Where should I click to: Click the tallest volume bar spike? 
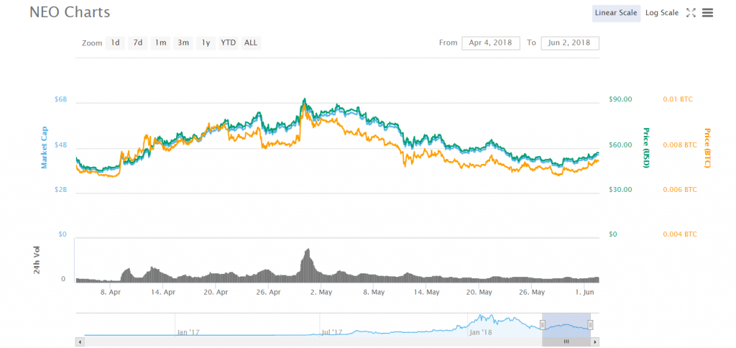[x=308, y=265]
